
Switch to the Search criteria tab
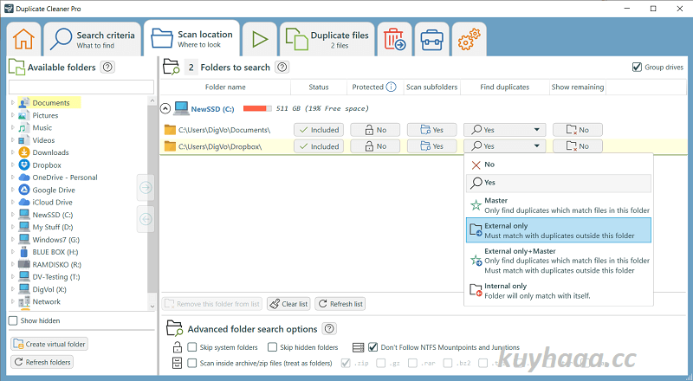(x=92, y=39)
